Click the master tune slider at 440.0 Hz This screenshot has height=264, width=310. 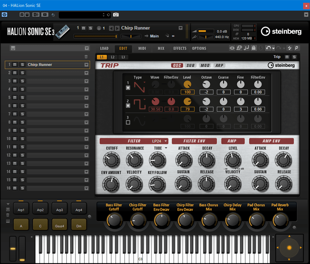[206, 37]
